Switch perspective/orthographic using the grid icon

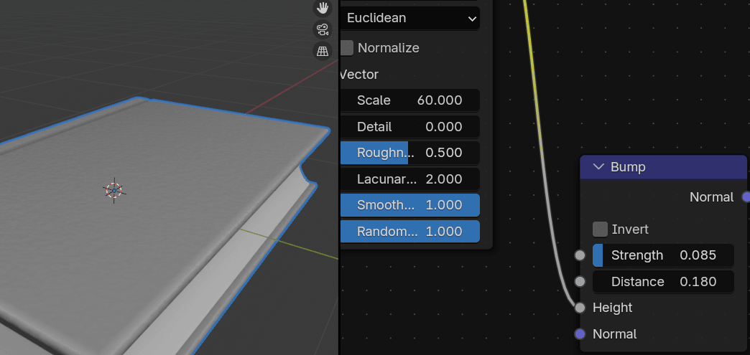[x=323, y=51]
